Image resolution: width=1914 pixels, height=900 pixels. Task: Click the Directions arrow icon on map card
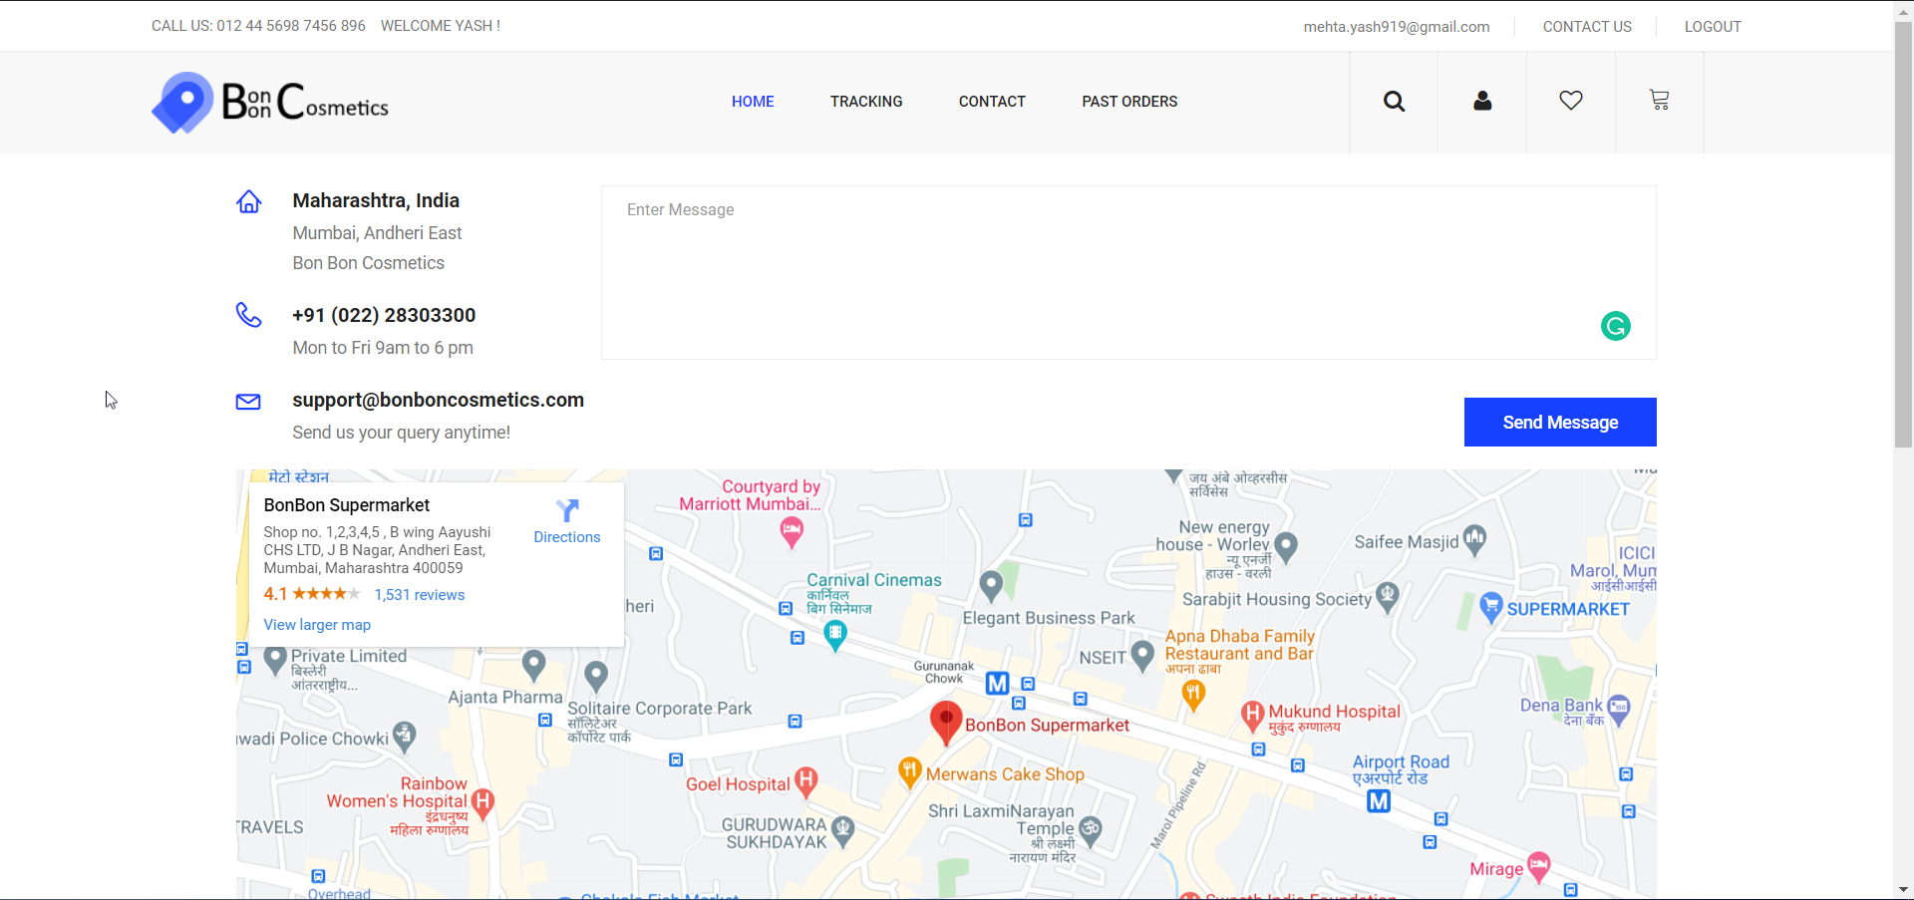click(x=567, y=510)
